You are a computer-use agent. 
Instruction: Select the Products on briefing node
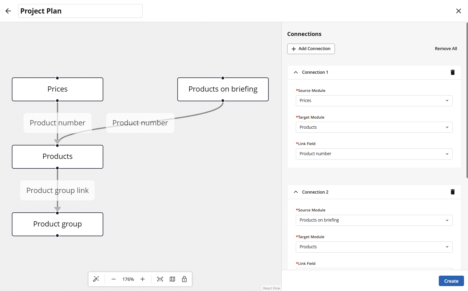pos(223,89)
